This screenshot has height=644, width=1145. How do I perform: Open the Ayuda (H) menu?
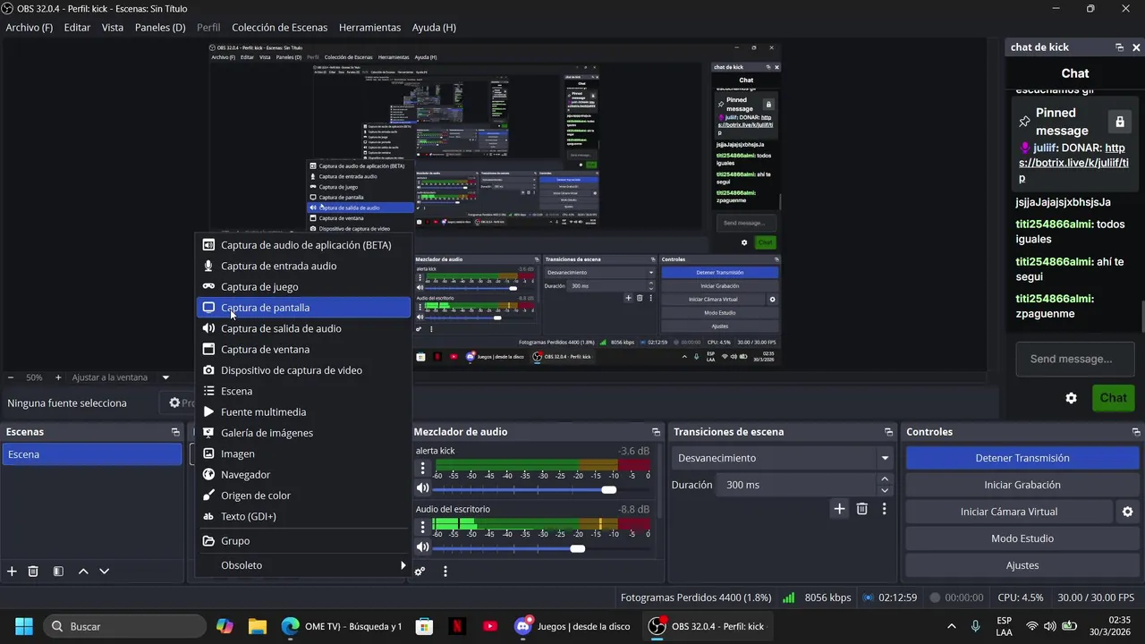[434, 28]
